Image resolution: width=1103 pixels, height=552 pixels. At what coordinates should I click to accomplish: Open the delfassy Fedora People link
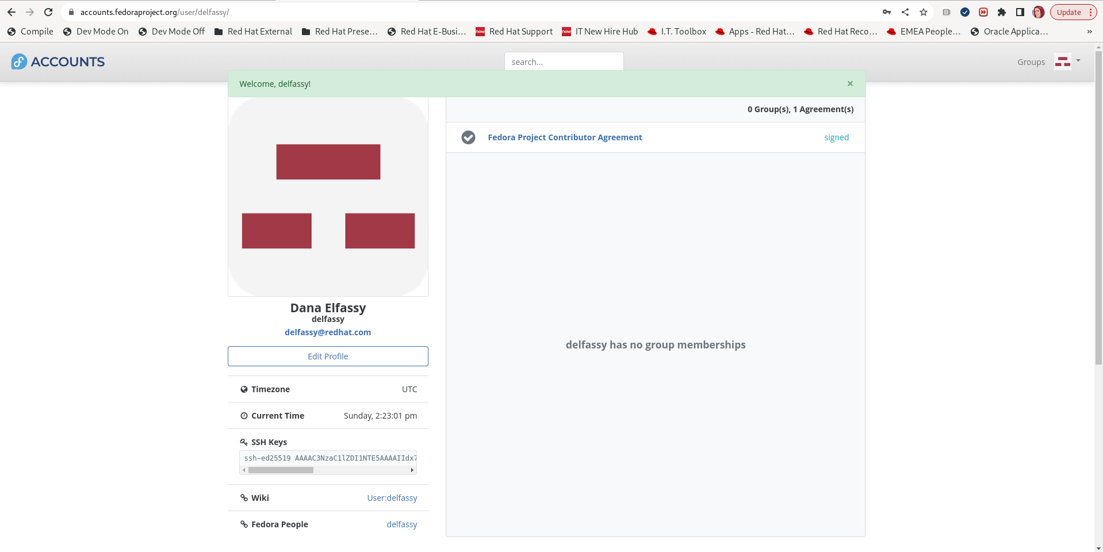402,524
